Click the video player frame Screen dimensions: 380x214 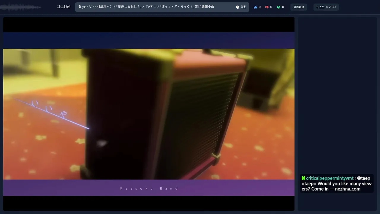[149, 114]
